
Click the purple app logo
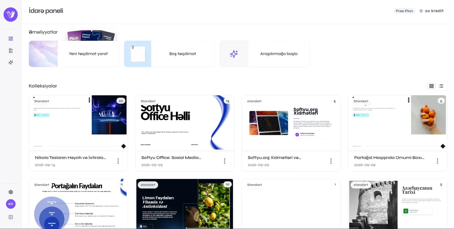(x=10, y=14)
